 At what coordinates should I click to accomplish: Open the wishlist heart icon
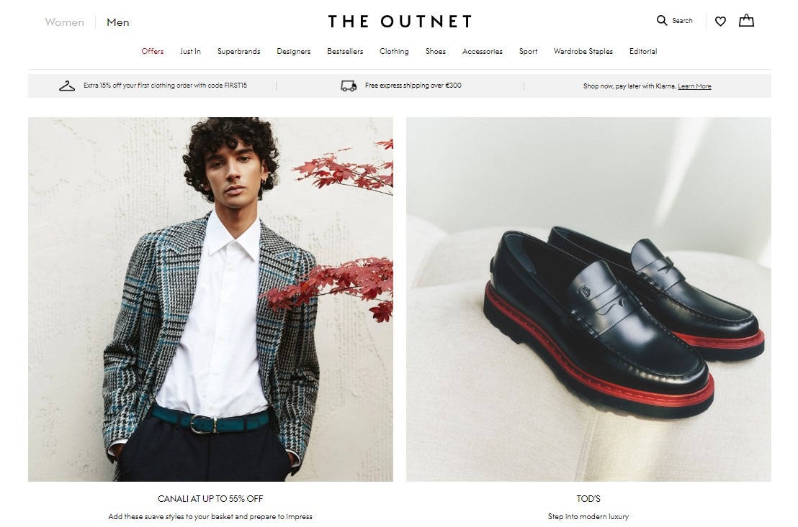point(720,22)
